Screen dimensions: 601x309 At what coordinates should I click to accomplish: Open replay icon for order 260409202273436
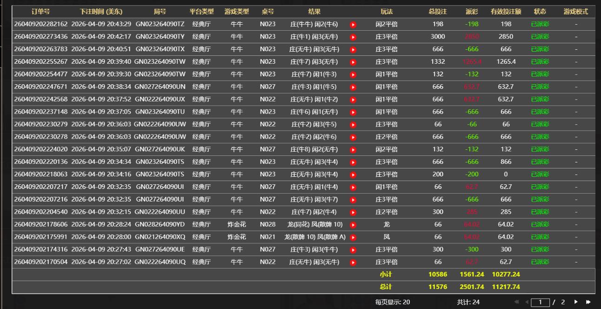point(353,37)
